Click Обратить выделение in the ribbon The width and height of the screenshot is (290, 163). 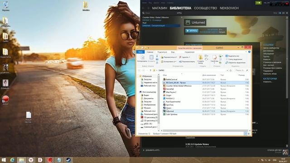pos(236,63)
